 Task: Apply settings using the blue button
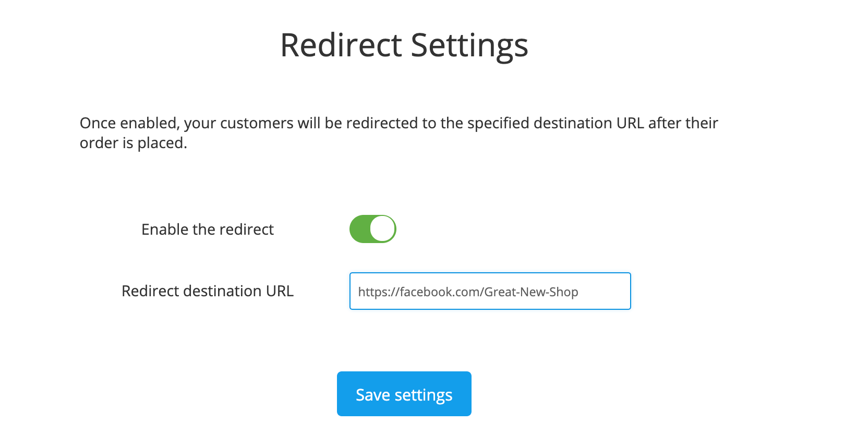point(404,394)
